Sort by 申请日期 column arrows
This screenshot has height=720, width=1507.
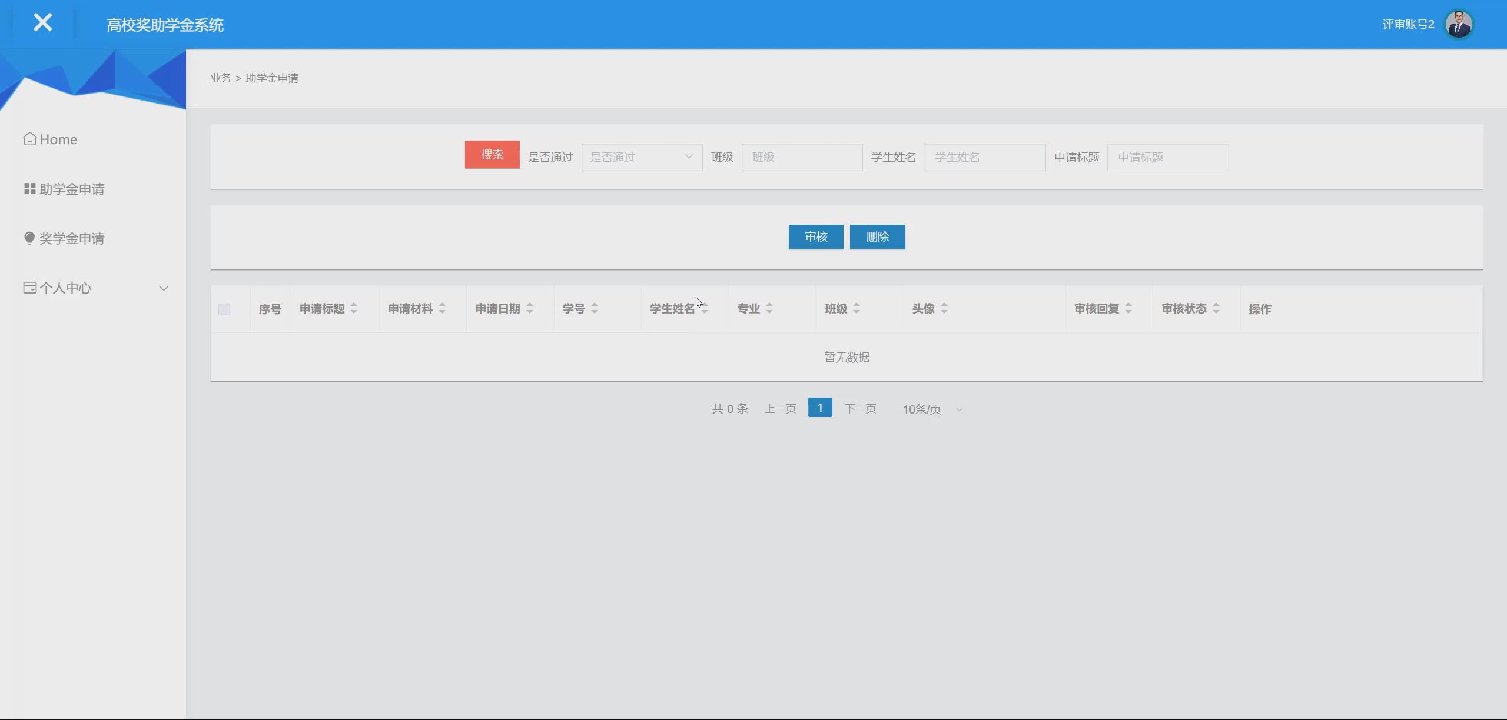[530, 308]
